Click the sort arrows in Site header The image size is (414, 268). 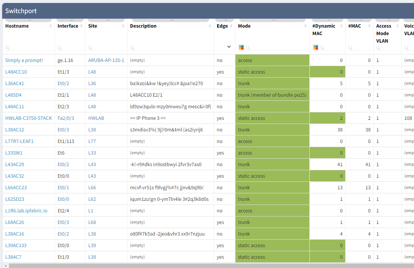[x=123, y=26]
